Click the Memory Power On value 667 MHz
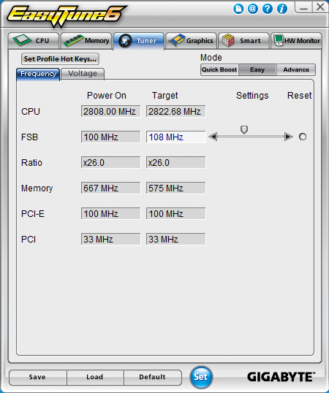 (x=110, y=188)
